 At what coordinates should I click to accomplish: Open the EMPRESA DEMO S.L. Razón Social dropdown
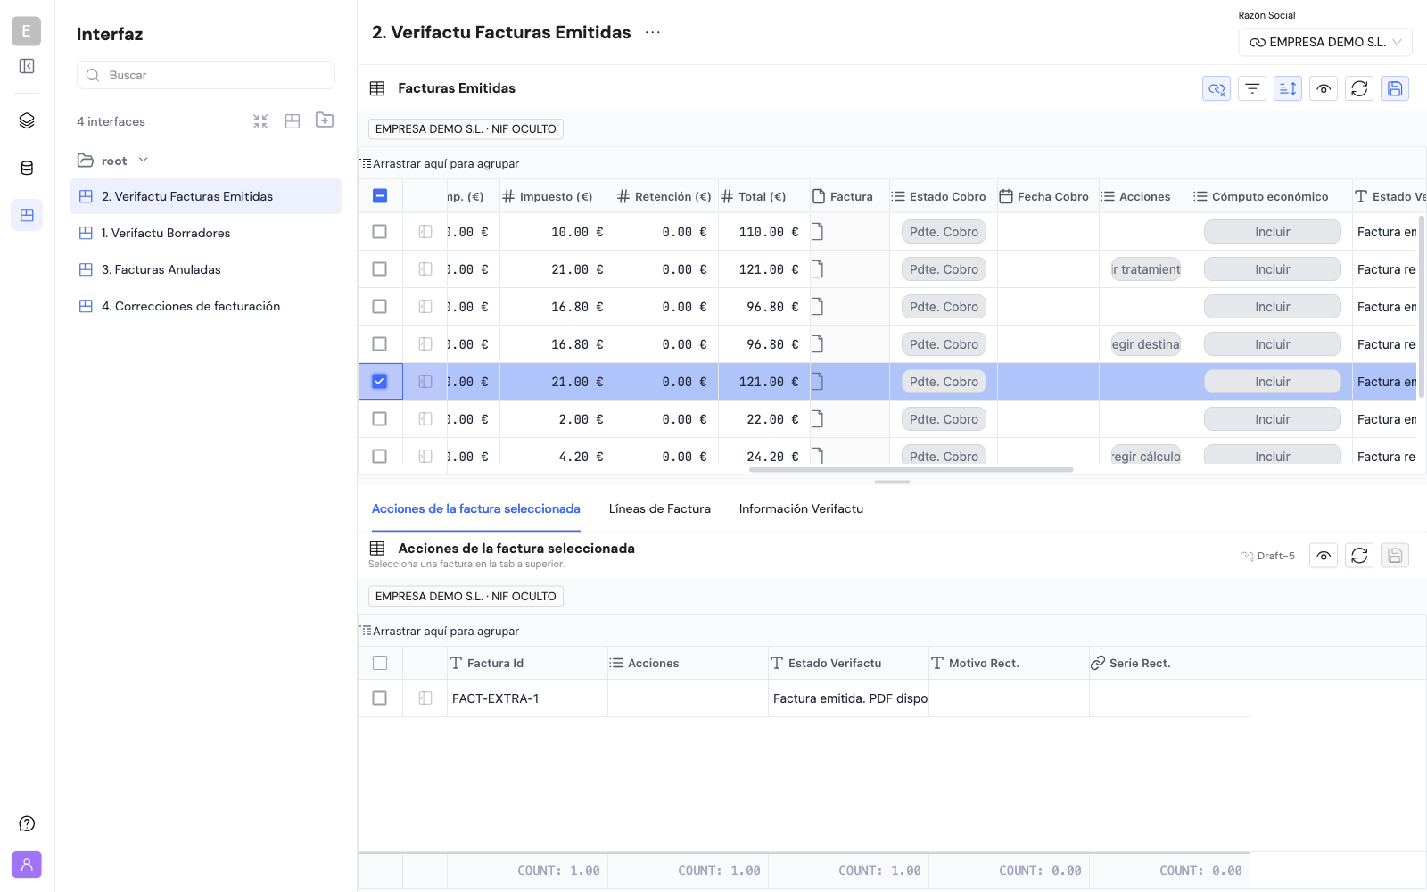pyautogui.click(x=1325, y=42)
